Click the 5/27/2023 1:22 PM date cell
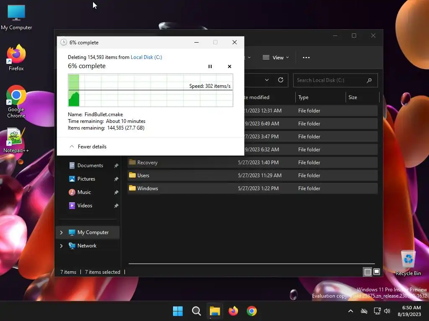Viewport: 429px width, 321px height. coord(258,189)
